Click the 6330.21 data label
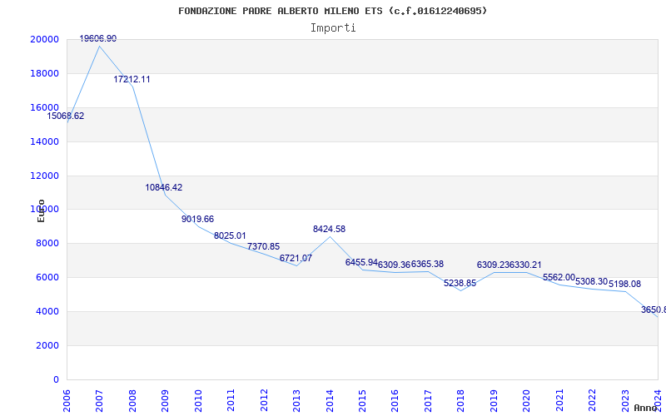 [x=525, y=265]
